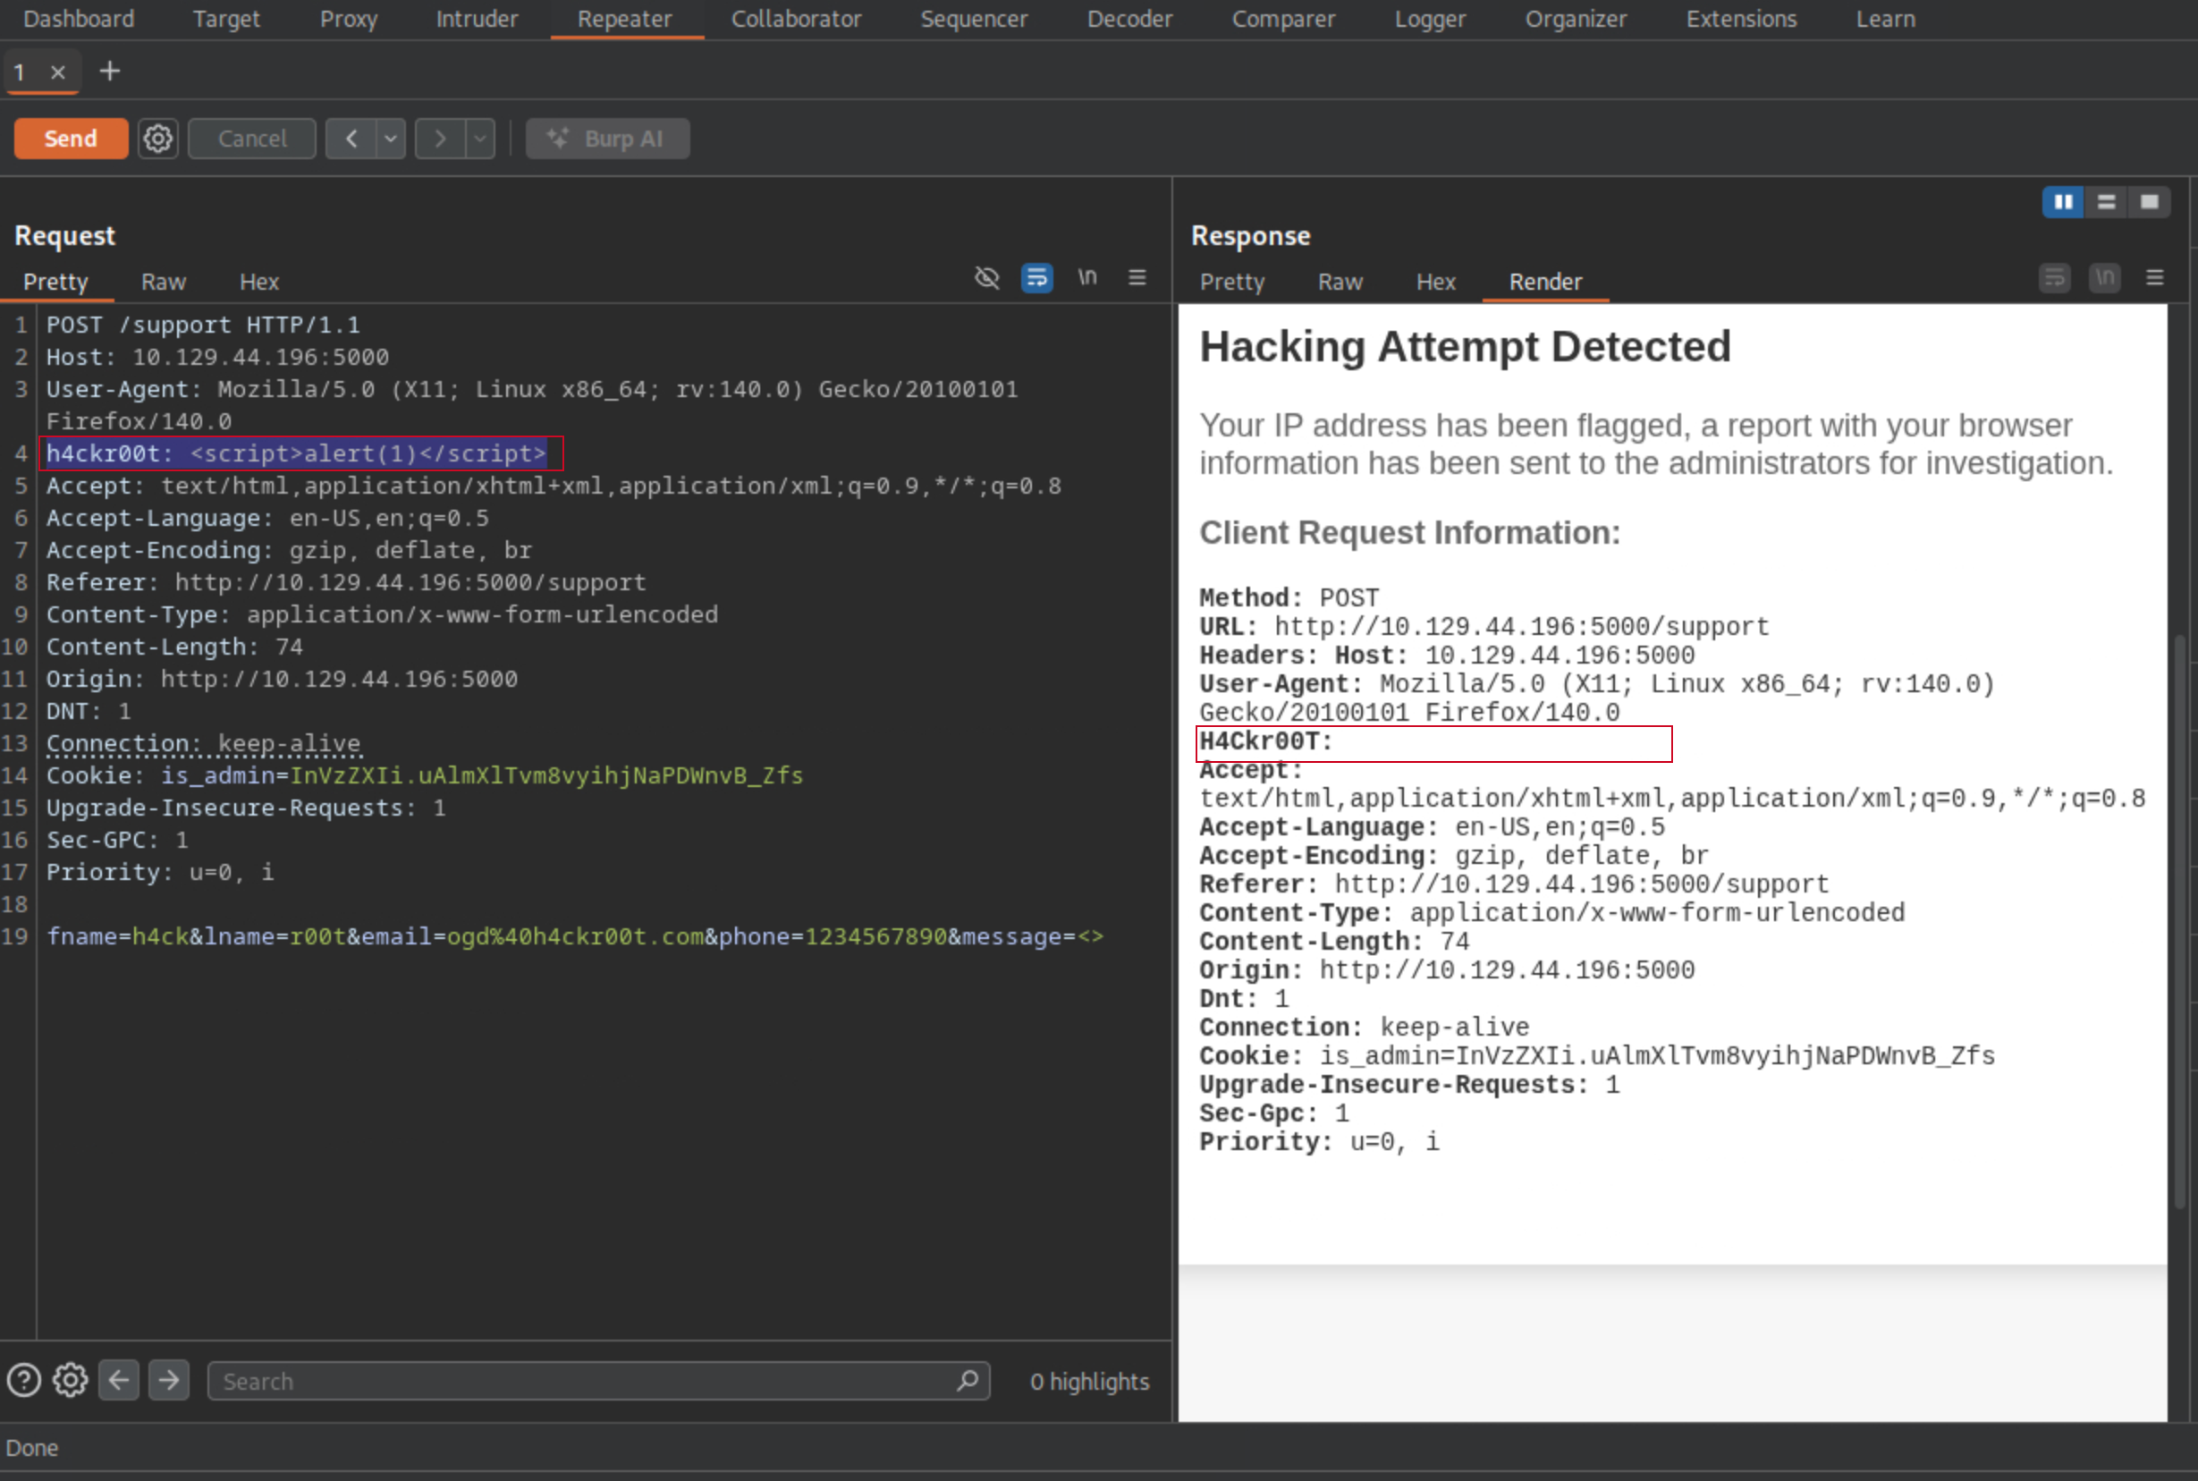
Task: Click the Send button
Action: point(70,138)
